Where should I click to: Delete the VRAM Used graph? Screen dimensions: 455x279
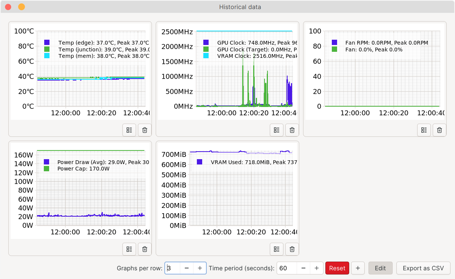292,249
